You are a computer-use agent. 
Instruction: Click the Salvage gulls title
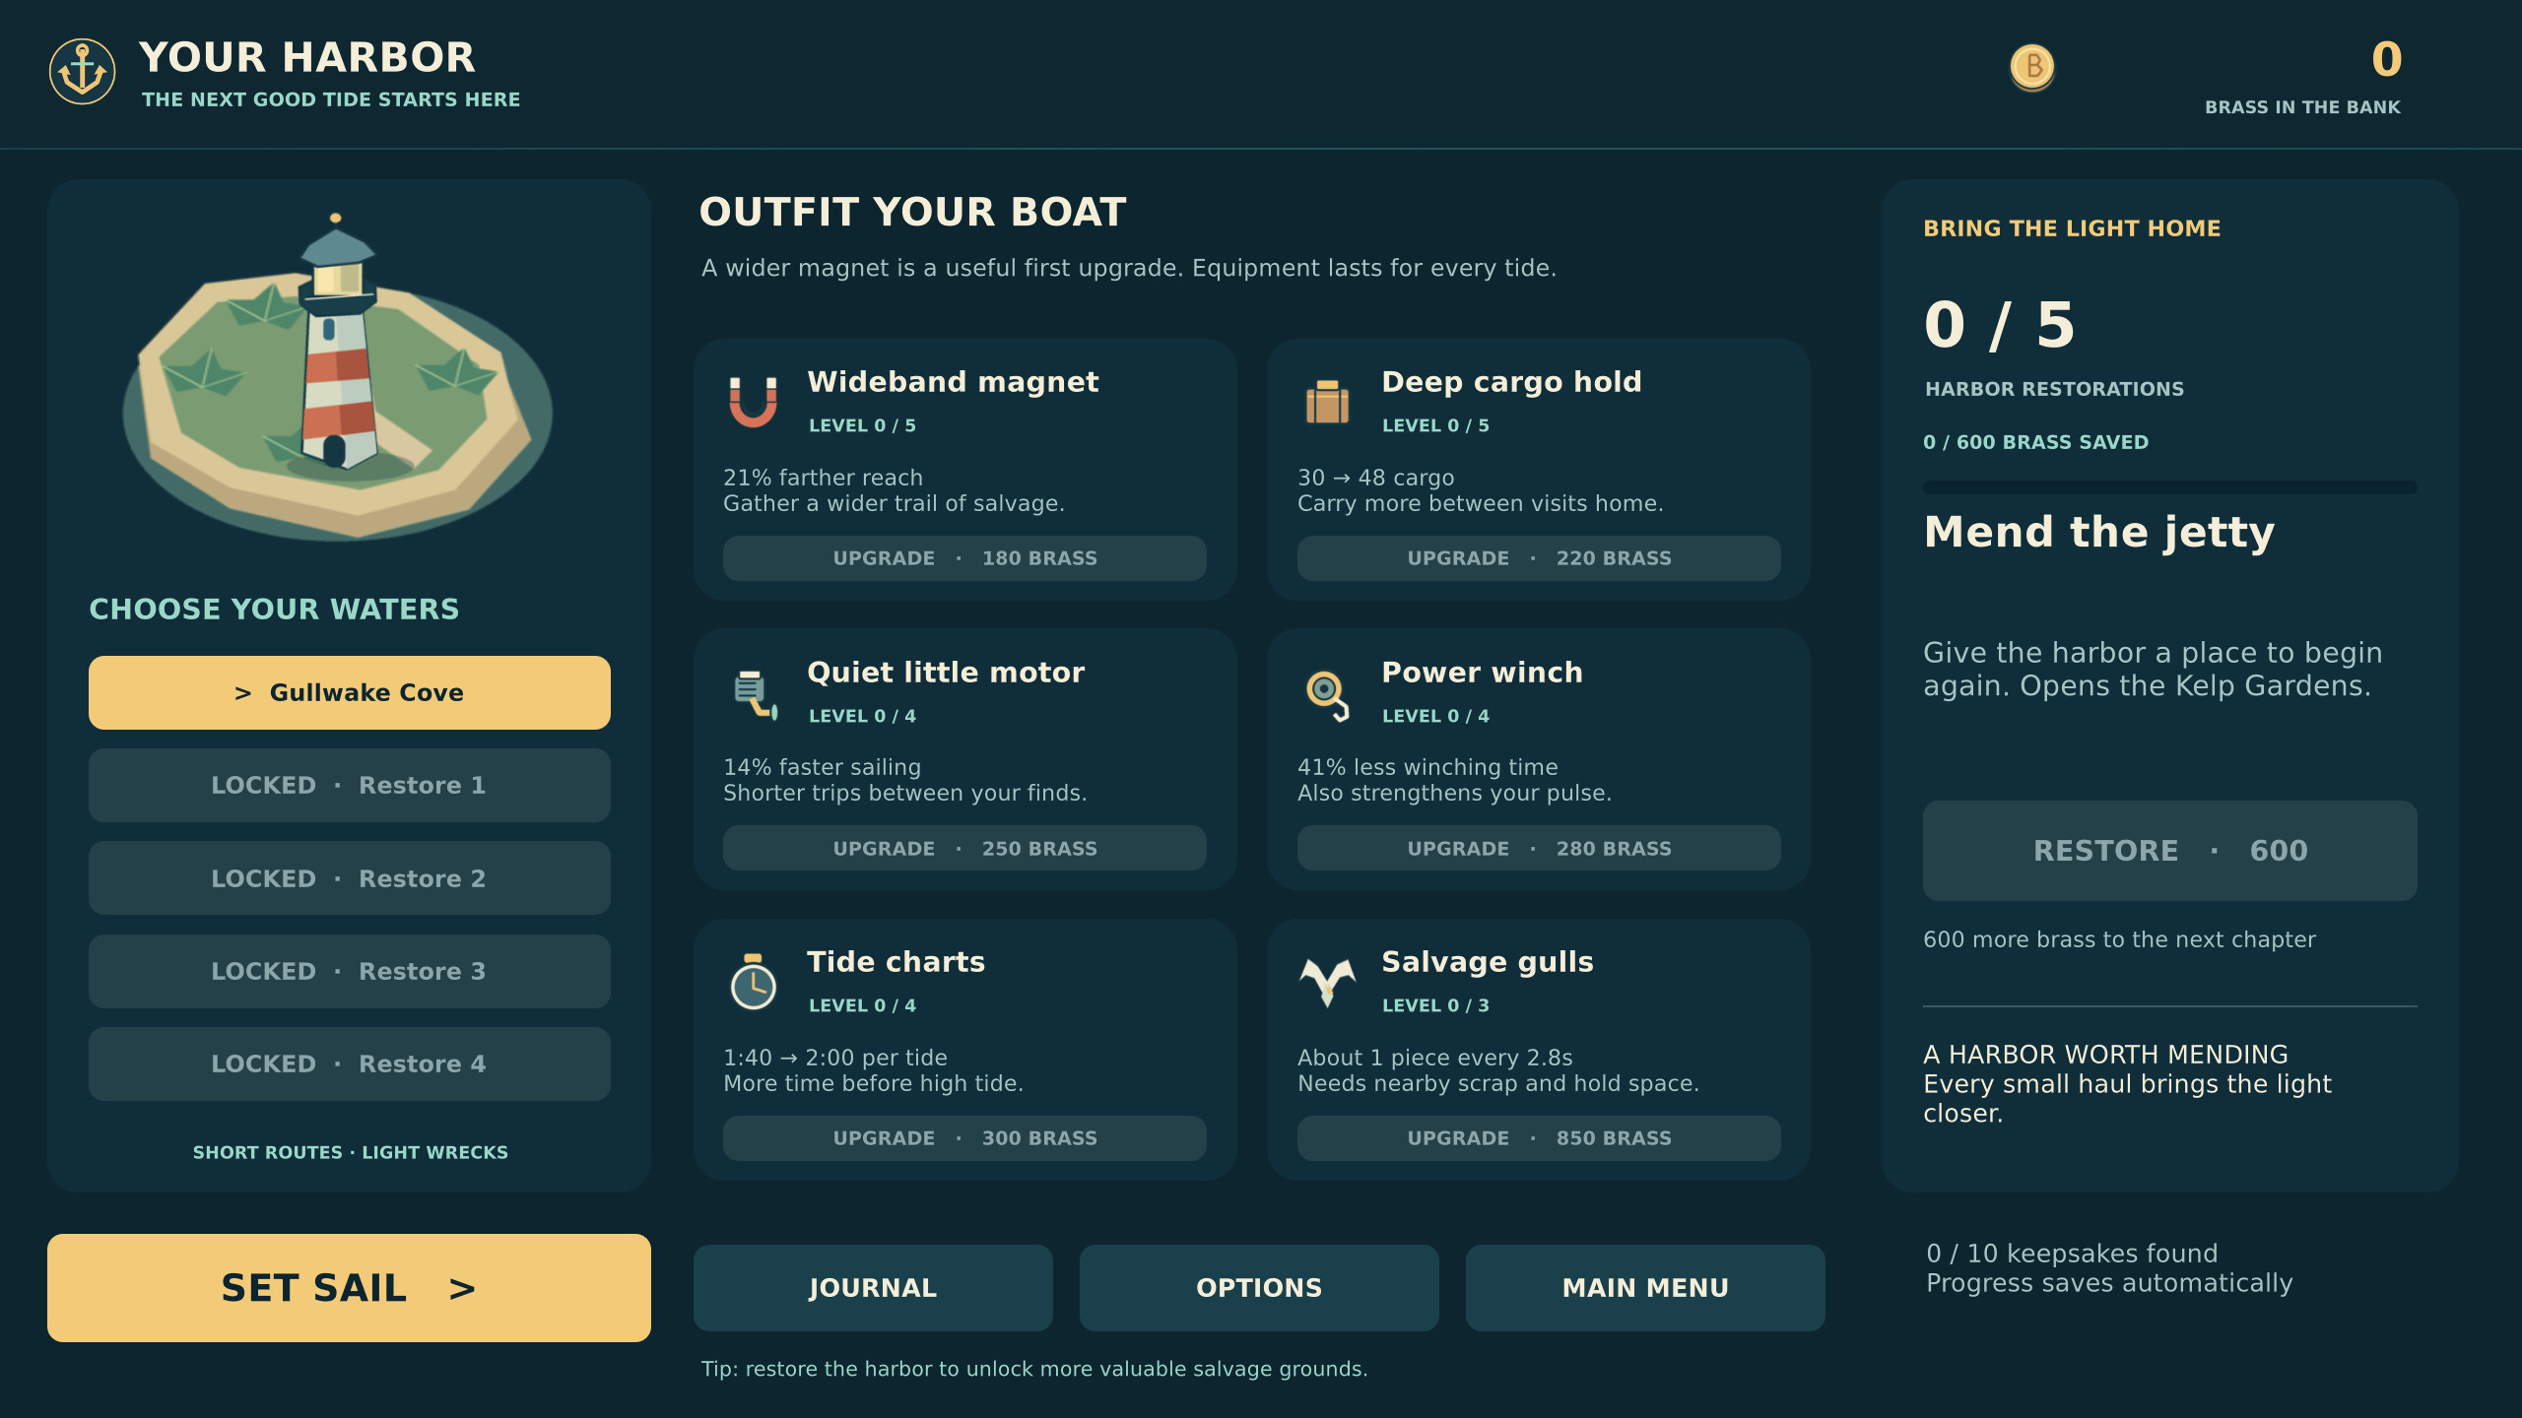pyautogui.click(x=1487, y=962)
